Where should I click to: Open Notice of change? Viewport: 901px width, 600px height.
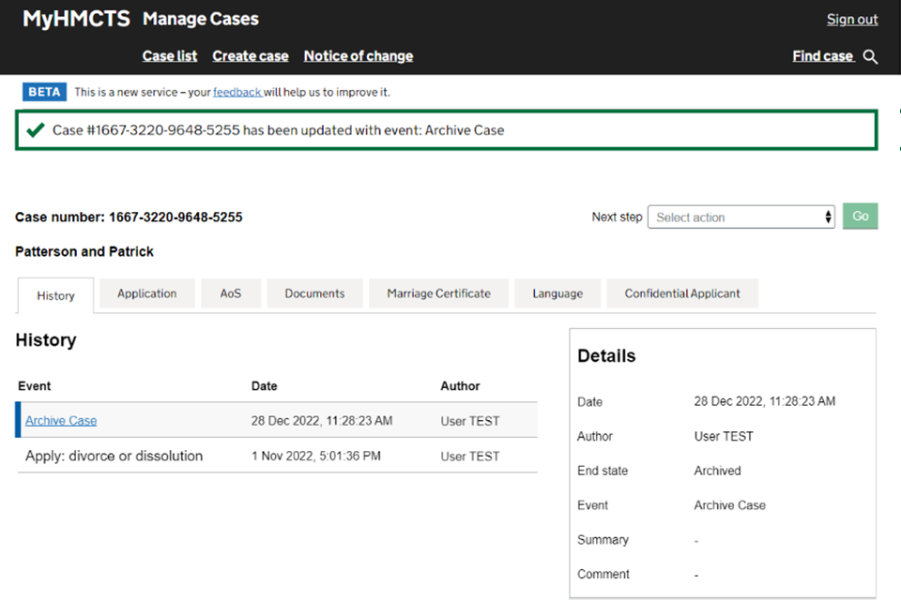(x=358, y=56)
